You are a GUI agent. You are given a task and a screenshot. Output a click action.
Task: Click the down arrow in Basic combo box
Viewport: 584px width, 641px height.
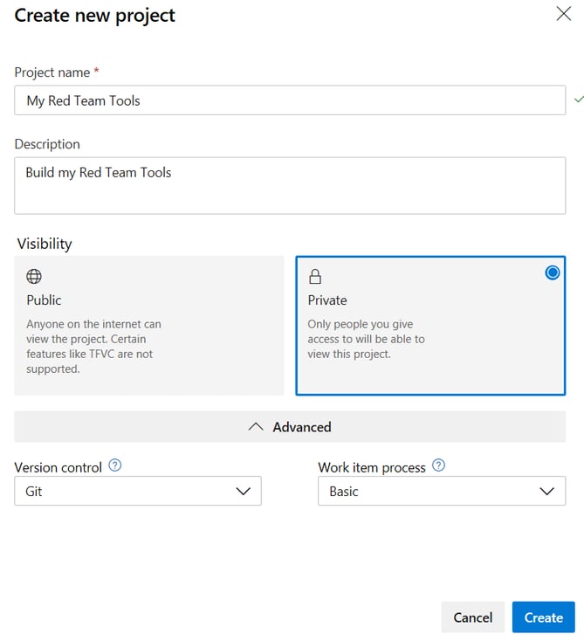pyautogui.click(x=546, y=492)
